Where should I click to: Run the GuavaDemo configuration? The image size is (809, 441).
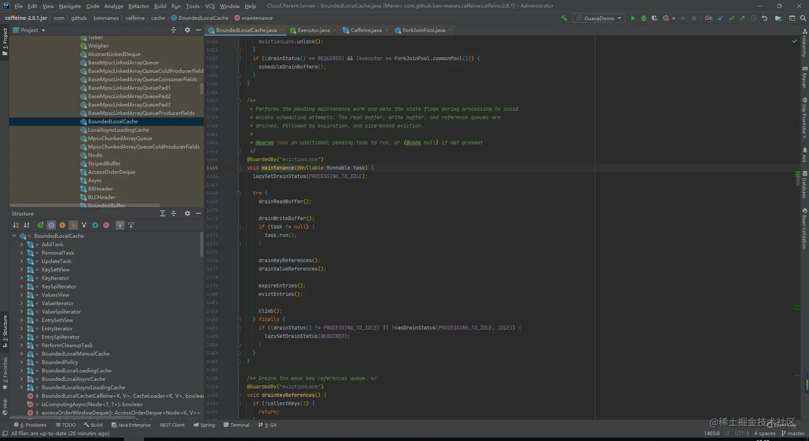coord(632,18)
